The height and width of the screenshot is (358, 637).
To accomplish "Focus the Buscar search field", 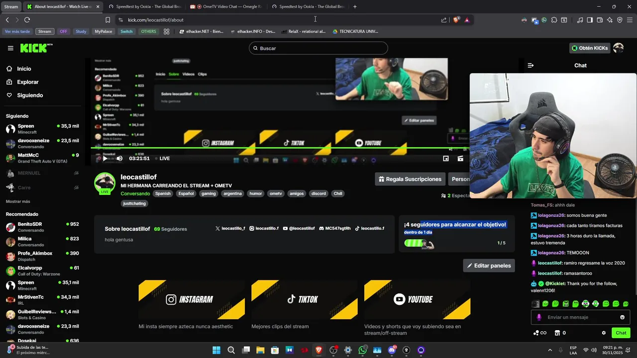I will point(318,48).
